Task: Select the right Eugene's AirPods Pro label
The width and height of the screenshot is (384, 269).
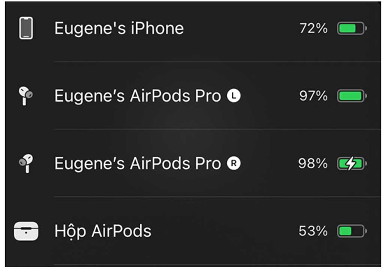Action: (138, 163)
